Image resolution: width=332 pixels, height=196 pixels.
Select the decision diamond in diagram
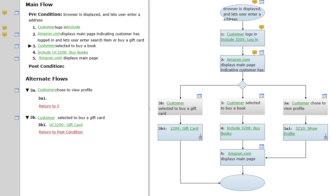tap(243, 85)
